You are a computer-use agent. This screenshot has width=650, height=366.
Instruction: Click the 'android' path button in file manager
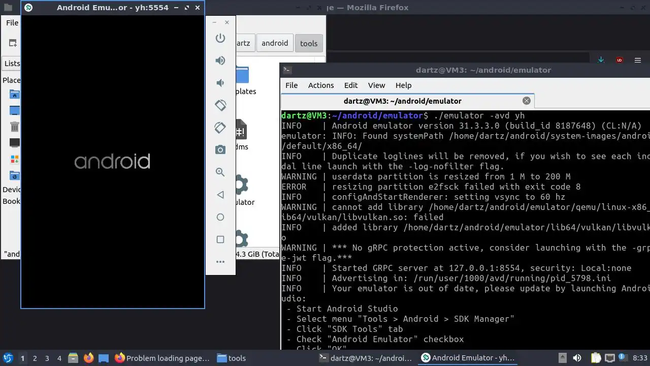[275, 43]
